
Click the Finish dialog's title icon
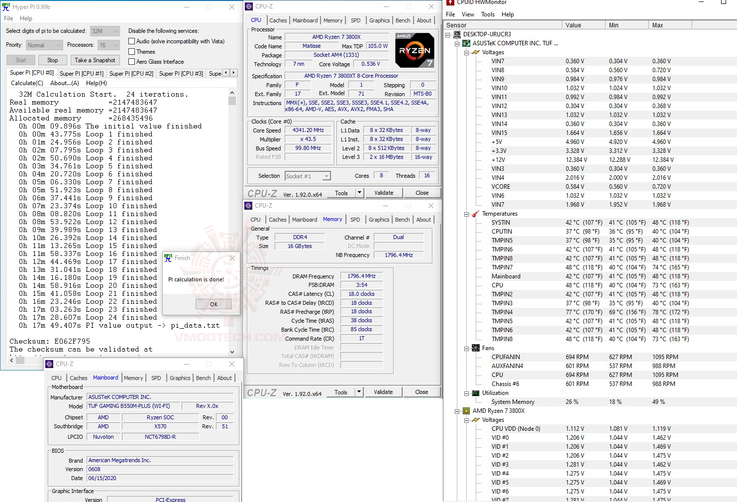(168, 258)
